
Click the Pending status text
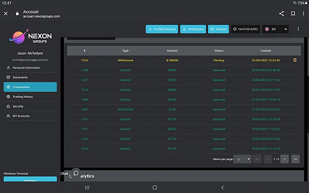click(x=219, y=60)
